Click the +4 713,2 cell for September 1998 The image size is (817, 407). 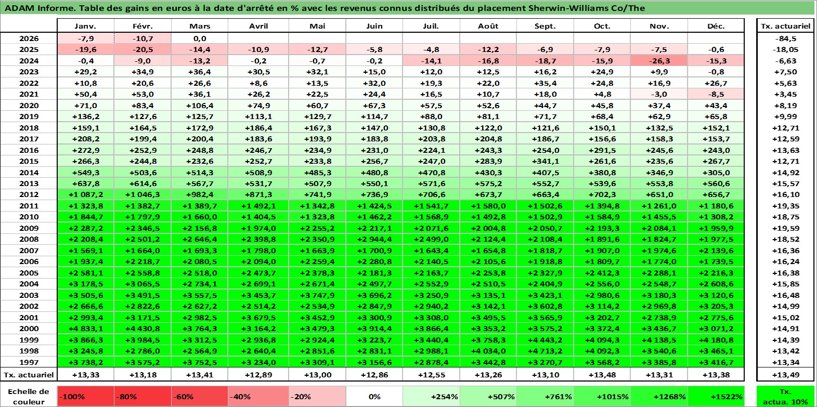pyautogui.click(x=545, y=351)
